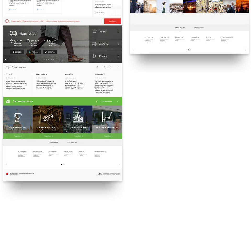Select the map pin icon near 127 397 объектов
Image resolution: width=251 pixels, height=244 pixels.
click(x=11, y=41)
